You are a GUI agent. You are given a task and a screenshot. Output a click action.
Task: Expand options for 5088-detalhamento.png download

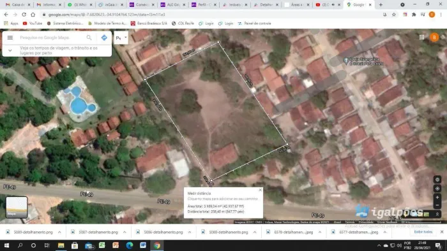[255, 232]
